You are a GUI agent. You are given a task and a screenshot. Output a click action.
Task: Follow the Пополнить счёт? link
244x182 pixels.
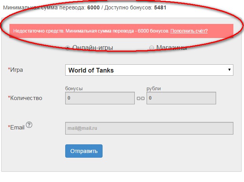[189, 31]
